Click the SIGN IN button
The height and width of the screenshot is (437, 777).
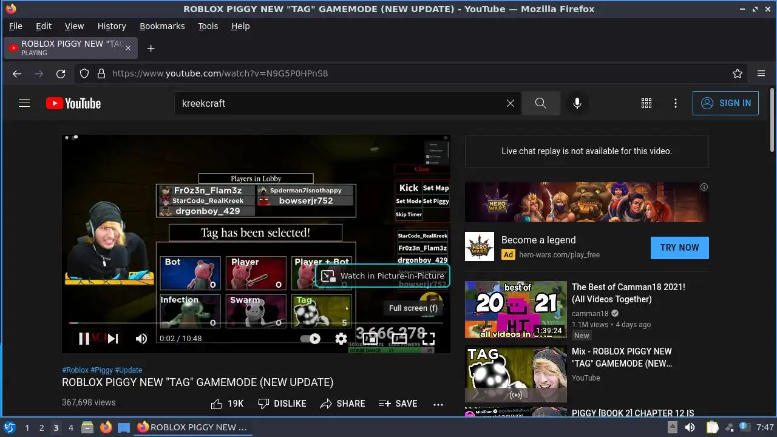click(x=725, y=103)
